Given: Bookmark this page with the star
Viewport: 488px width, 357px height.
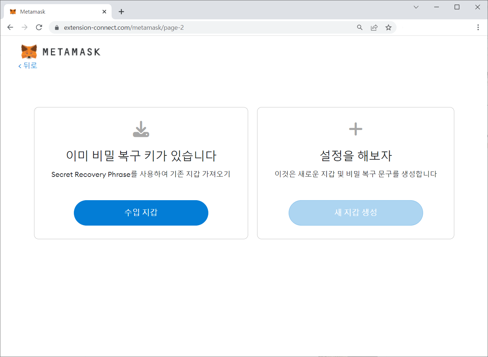Looking at the screenshot, I should tap(388, 28).
